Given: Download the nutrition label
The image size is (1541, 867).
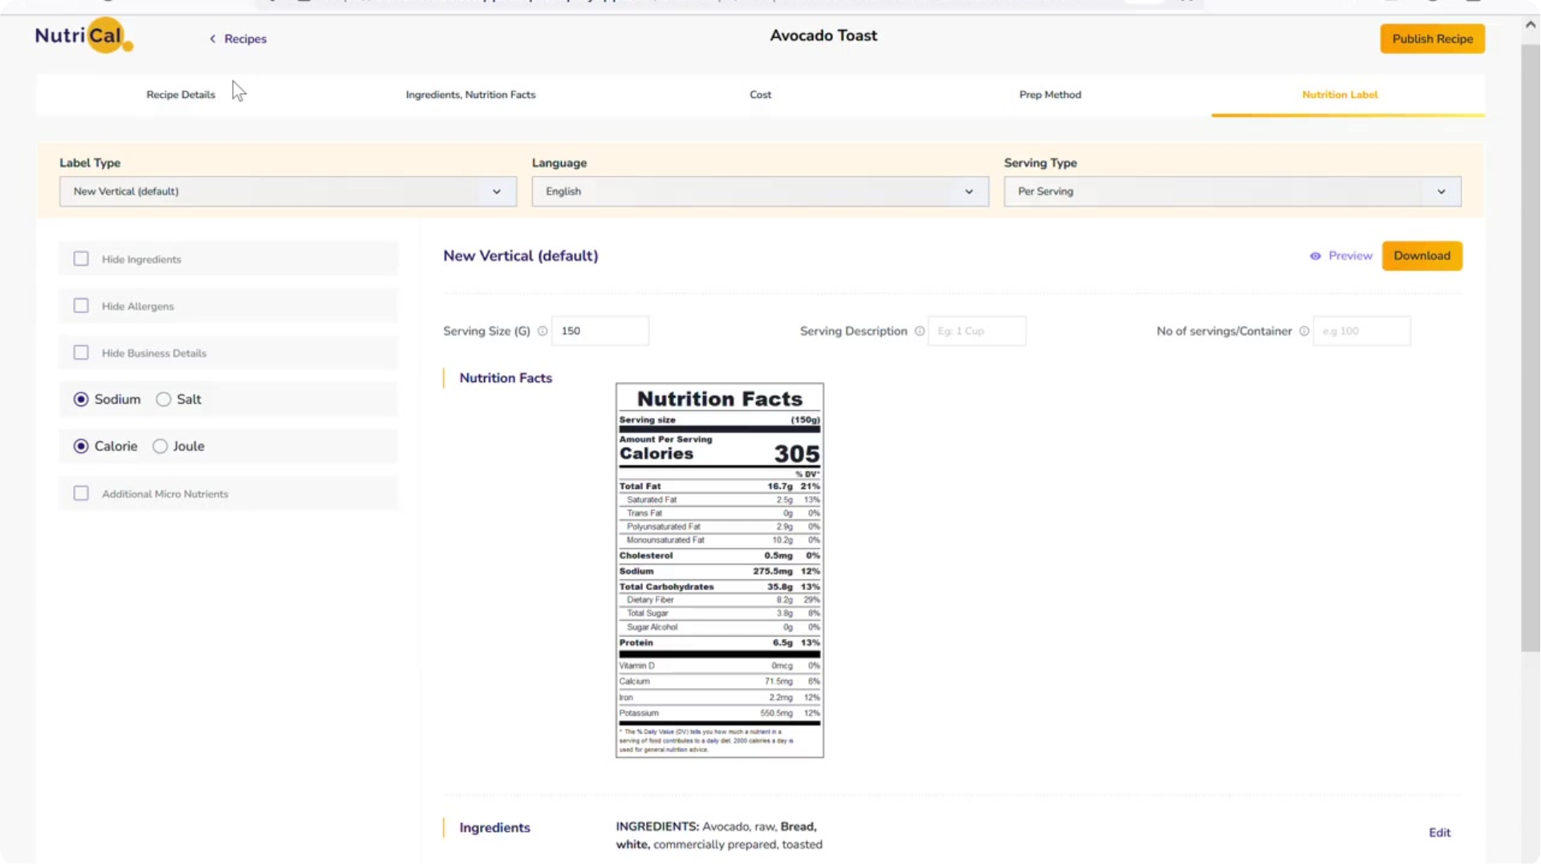Looking at the screenshot, I should tap(1421, 256).
